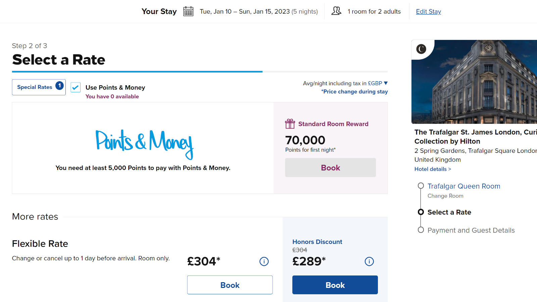Open the £GBP currency dropdown

click(378, 83)
